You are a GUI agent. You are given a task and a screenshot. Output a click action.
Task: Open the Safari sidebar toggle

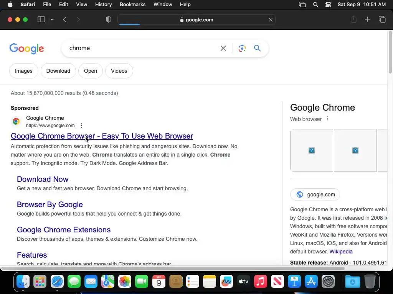tap(41, 20)
